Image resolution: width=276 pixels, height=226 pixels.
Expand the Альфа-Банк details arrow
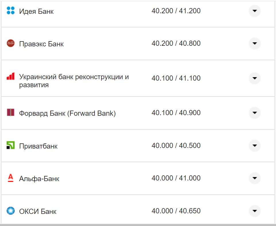(x=254, y=178)
